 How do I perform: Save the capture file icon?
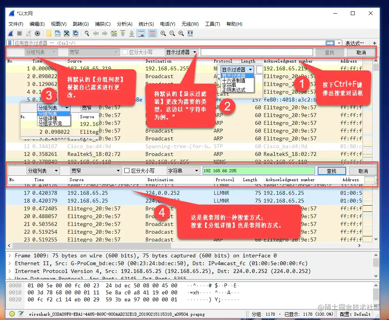pyautogui.click(x=58, y=33)
